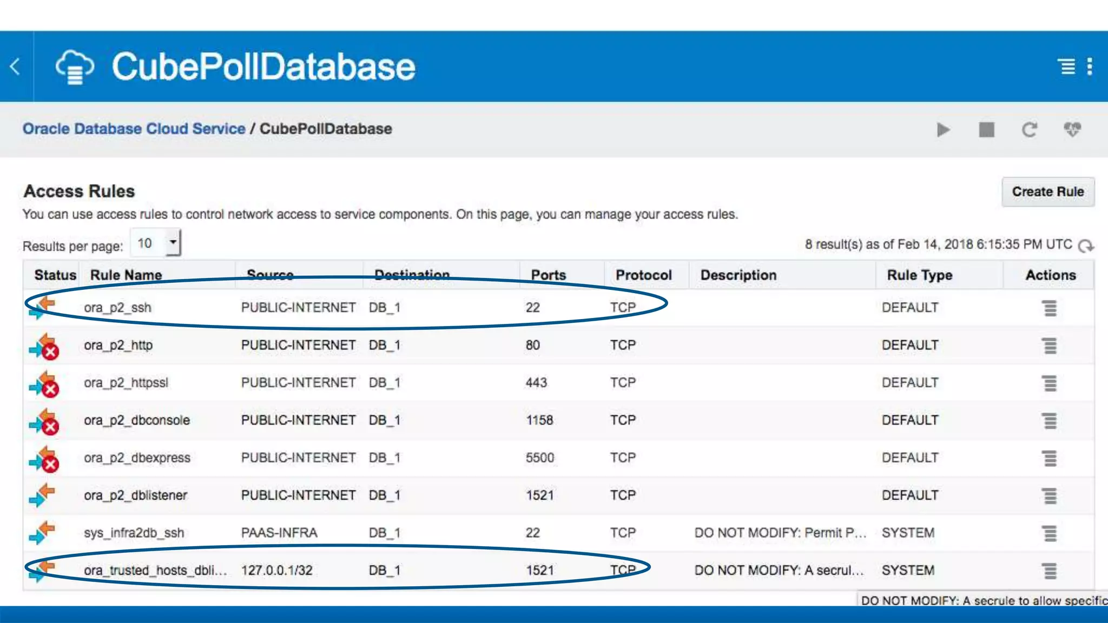Open actions menu for ora_p2_dblistener rule
The width and height of the screenshot is (1108, 623).
tap(1050, 496)
